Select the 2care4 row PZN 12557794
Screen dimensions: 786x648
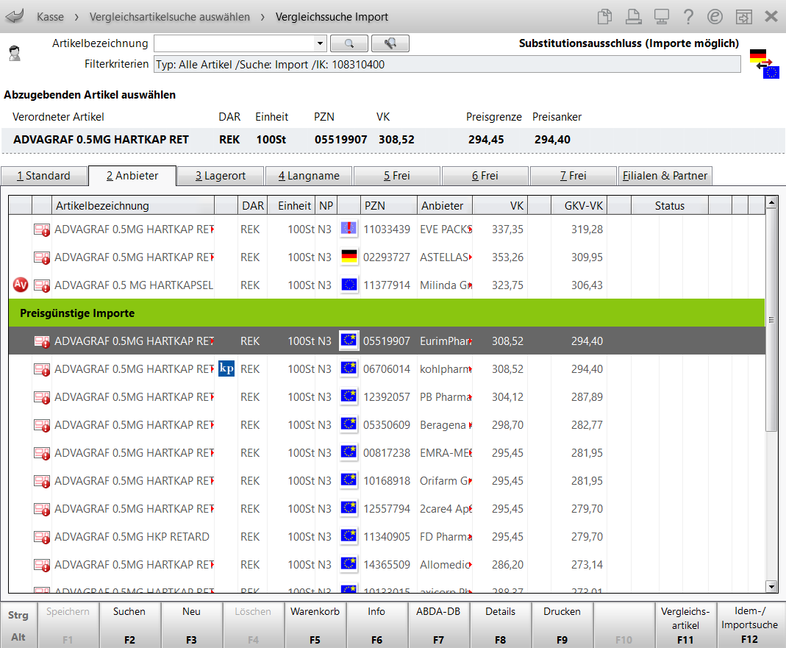[x=387, y=508]
